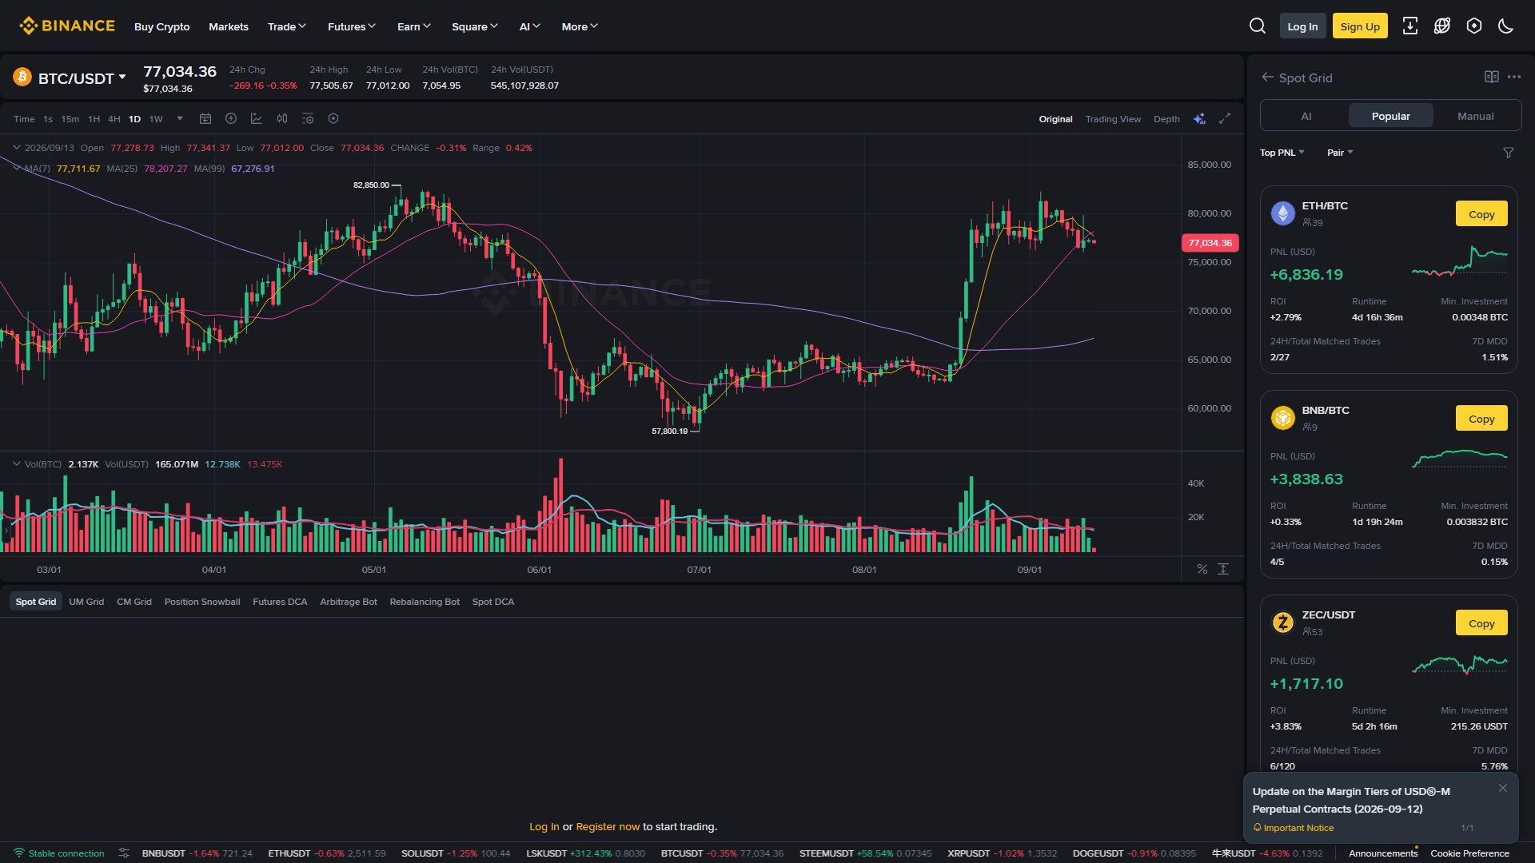Collapse the OHLC data row chevron

[x=16, y=148]
